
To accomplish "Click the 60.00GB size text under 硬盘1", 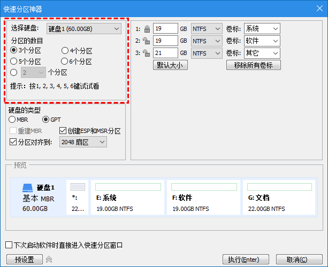I will (x=35, y=209).
